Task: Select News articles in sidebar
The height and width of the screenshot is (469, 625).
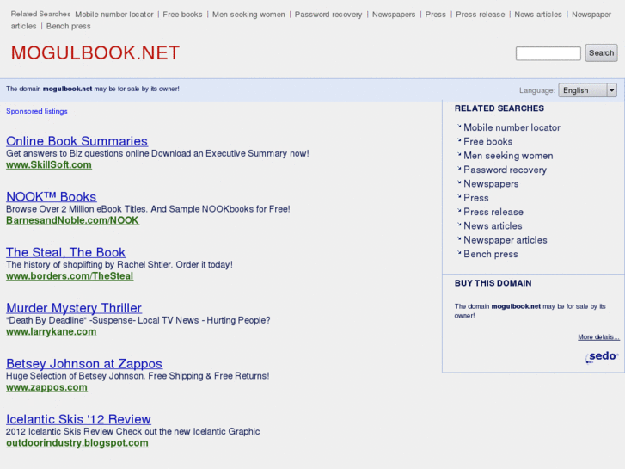Action: [493, 226]
